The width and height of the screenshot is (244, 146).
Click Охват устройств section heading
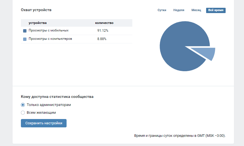pos(36,10)
